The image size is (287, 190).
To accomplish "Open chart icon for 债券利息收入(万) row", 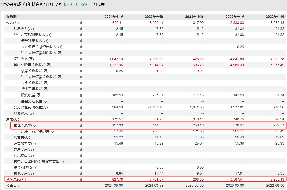I will coord(80,41).
